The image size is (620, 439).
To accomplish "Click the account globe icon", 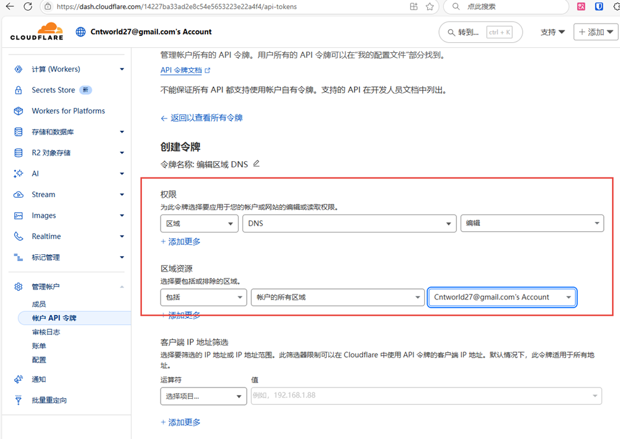I will (81, 32).
